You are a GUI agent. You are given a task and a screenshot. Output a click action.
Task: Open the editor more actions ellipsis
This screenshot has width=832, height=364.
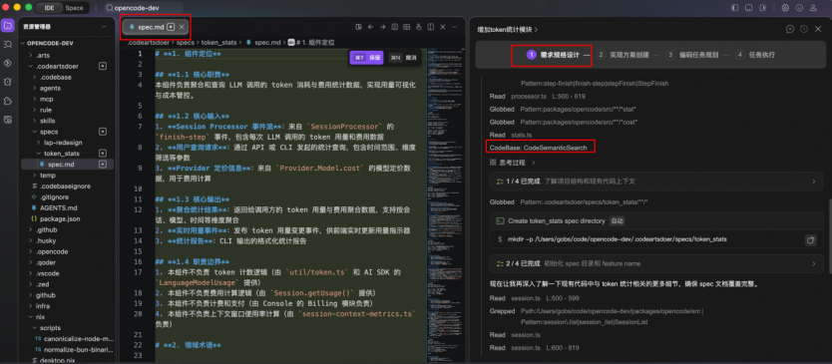pyautogui.click(x=454, y=27)
